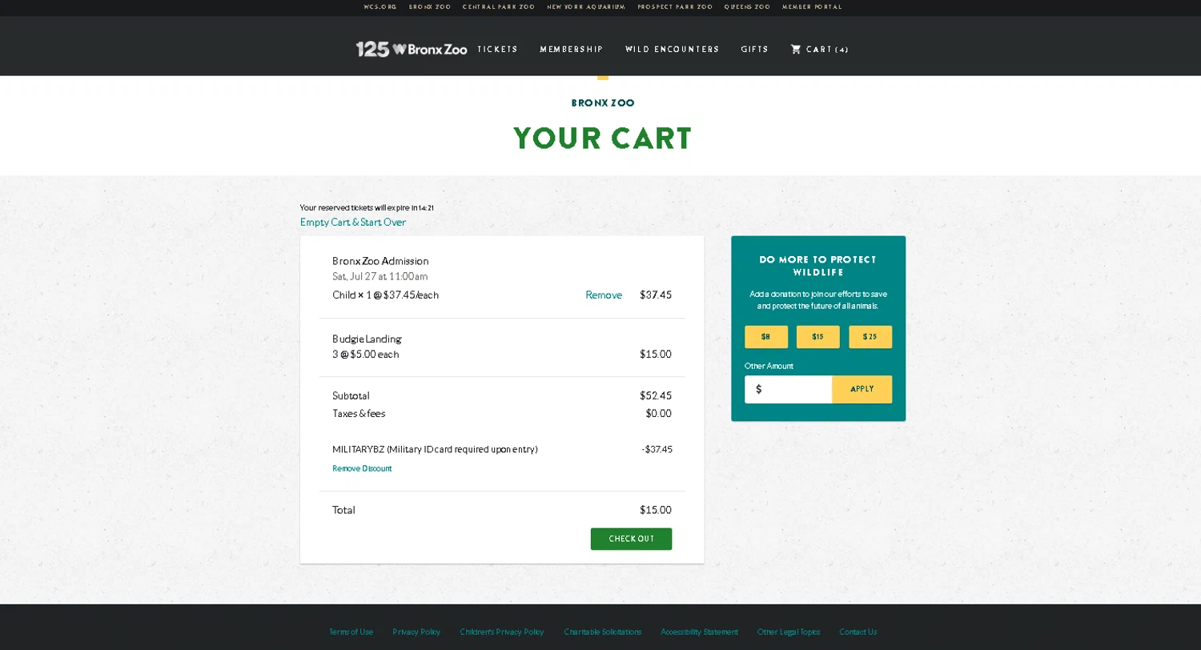Screen dimensions: 1201x650
Task: Open the Privacy Policy footer link
Action: pos(416,632)
